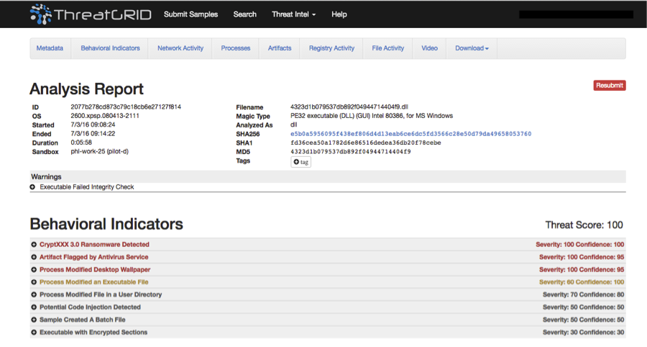Open the Download dropdown in report tabs
Image resolution: width=647 pixels, height=347 pixels.
pyautogui.click(x=472, y=48)
